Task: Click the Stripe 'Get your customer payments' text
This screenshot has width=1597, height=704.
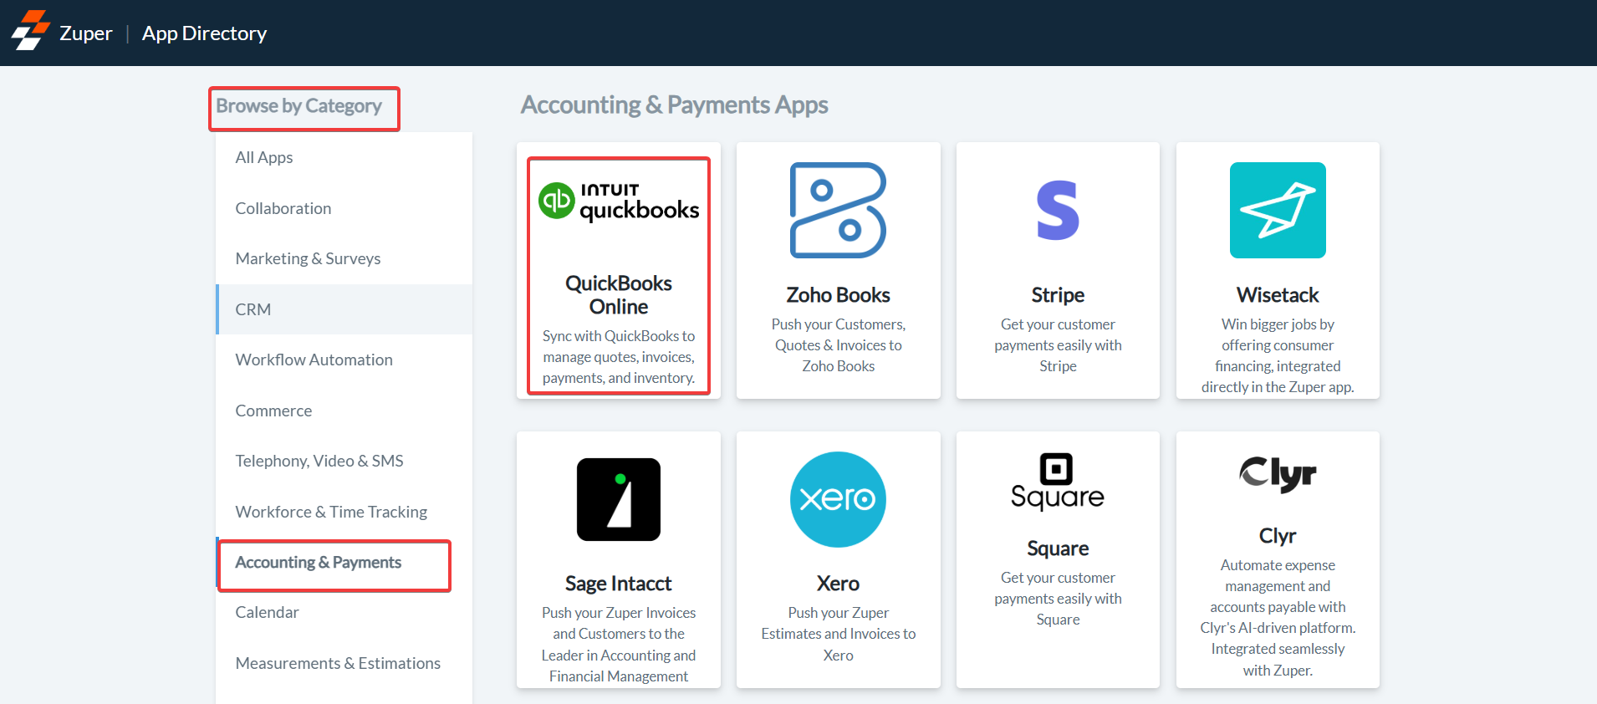Action: 1058,345
